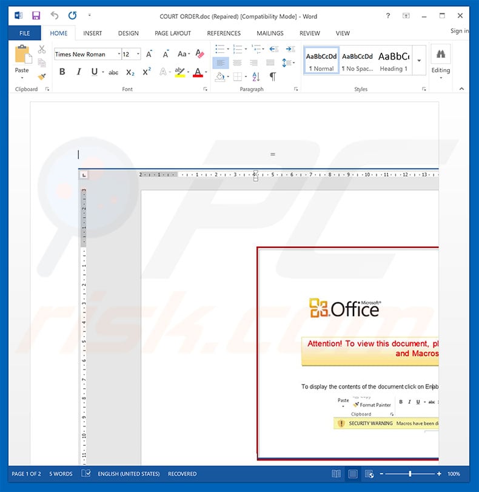Screen dimensions: 479x492
Task: Expand the Styles gallery more arrow
Action: (x=419, y=61)
